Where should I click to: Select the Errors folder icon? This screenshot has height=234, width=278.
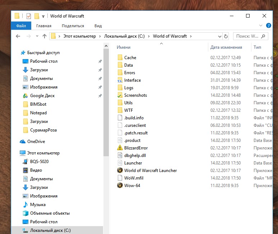tap(120, 73)
